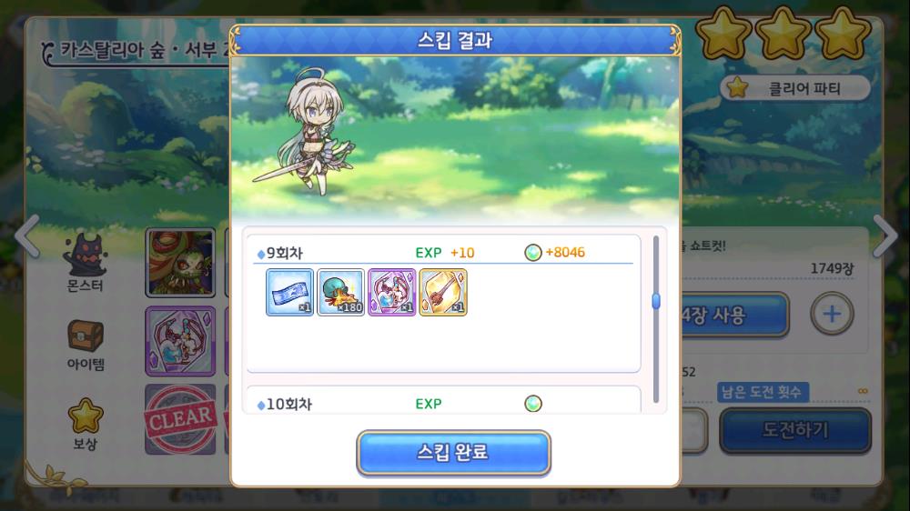
Task: Click the skip results scrollbar handle
Action: click(x=656, y=301)
